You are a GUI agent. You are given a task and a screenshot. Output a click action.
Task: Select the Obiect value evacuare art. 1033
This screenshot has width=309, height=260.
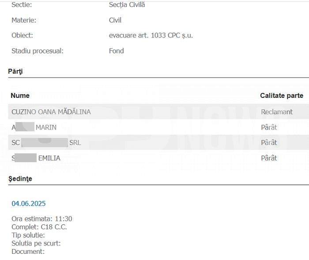[151, 35]
